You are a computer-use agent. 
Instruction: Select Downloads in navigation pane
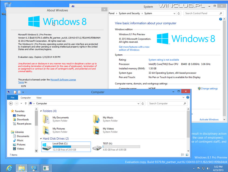point(21,120)
